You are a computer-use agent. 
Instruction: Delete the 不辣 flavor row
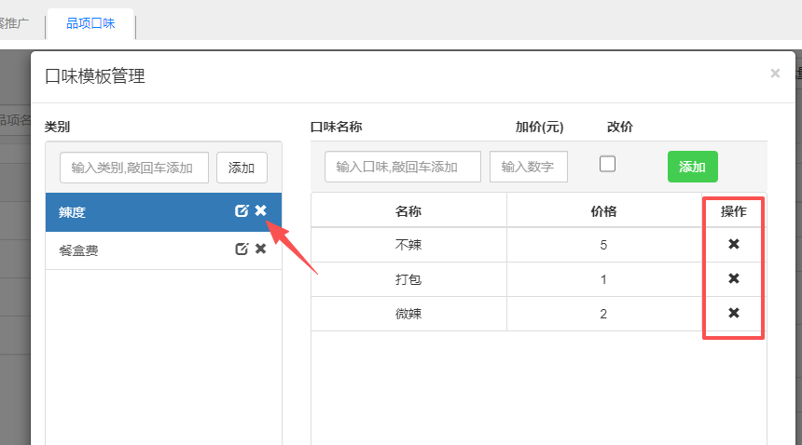pos(734,245)
